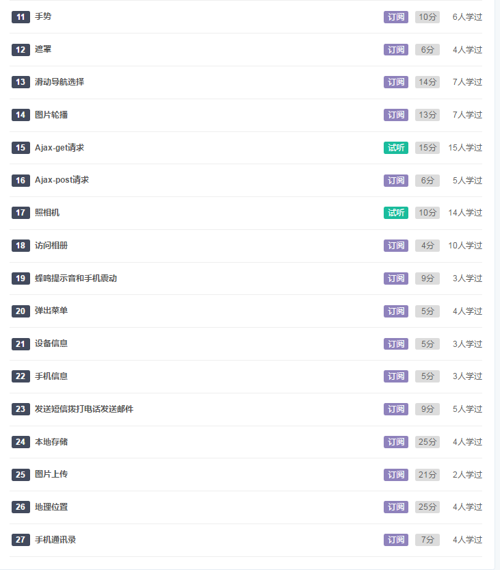Click the 订阅 button for 蜂鸣提示音和手机震动

click(x=396, y=278)
